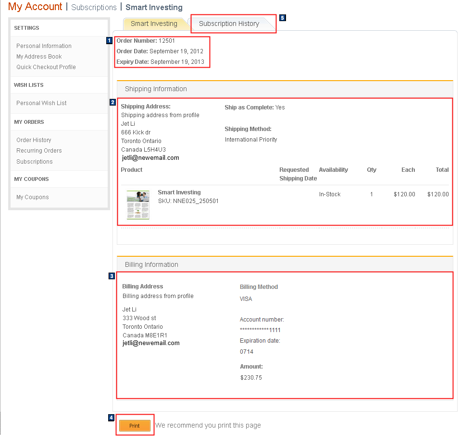This screenshot has height=442, width=461.
Task: Email jetli@newemail.com from billing address
Action: click(150, 343)
